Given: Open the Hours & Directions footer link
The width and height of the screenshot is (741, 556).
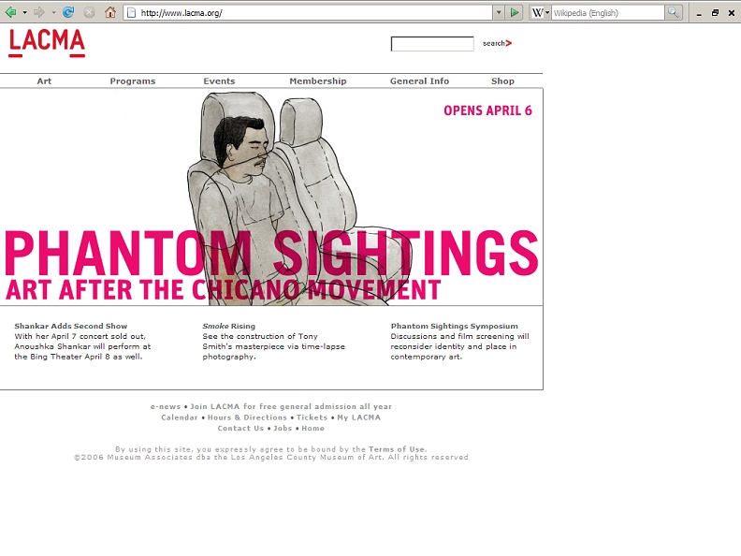Looking at the screenshot, I should [x=247, y=417].
